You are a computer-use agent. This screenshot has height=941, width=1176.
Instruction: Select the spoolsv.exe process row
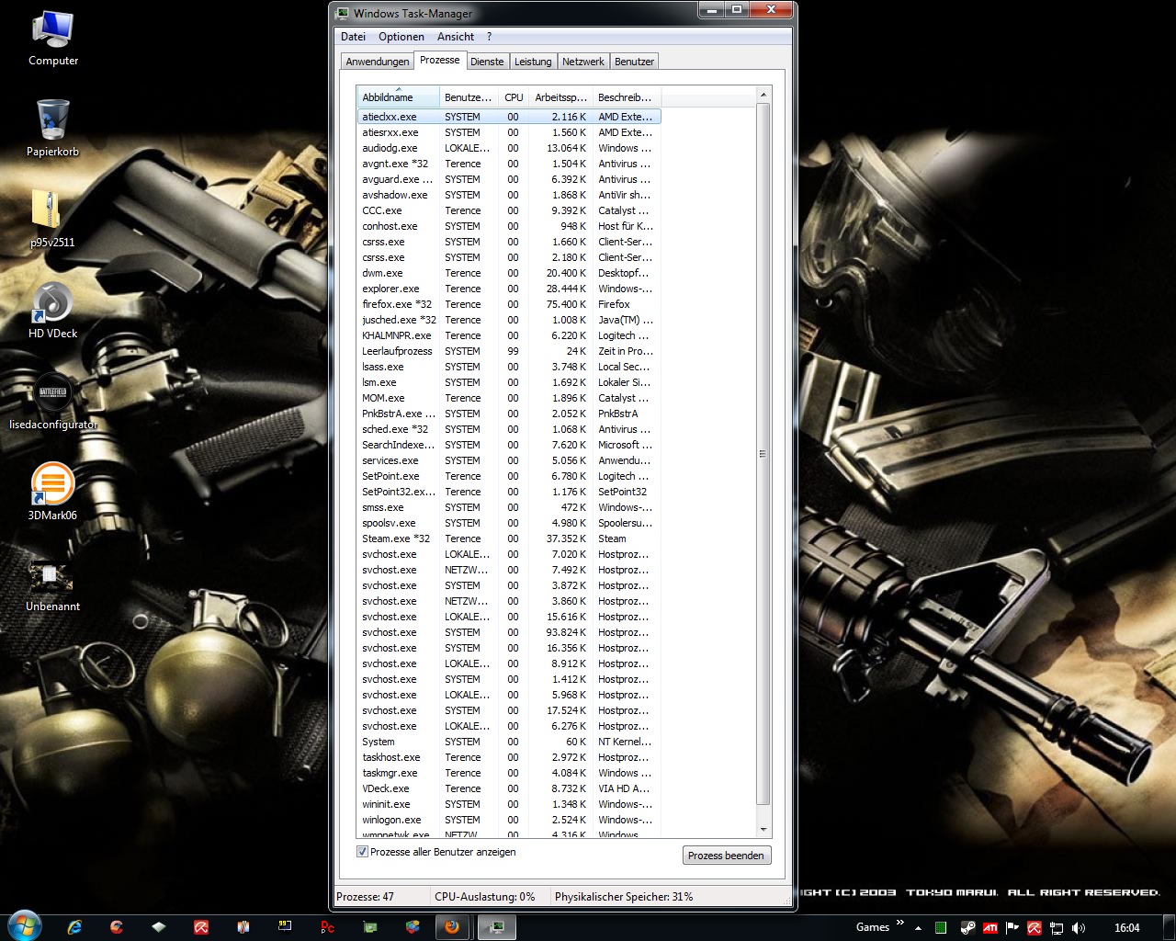pos(509,523)
